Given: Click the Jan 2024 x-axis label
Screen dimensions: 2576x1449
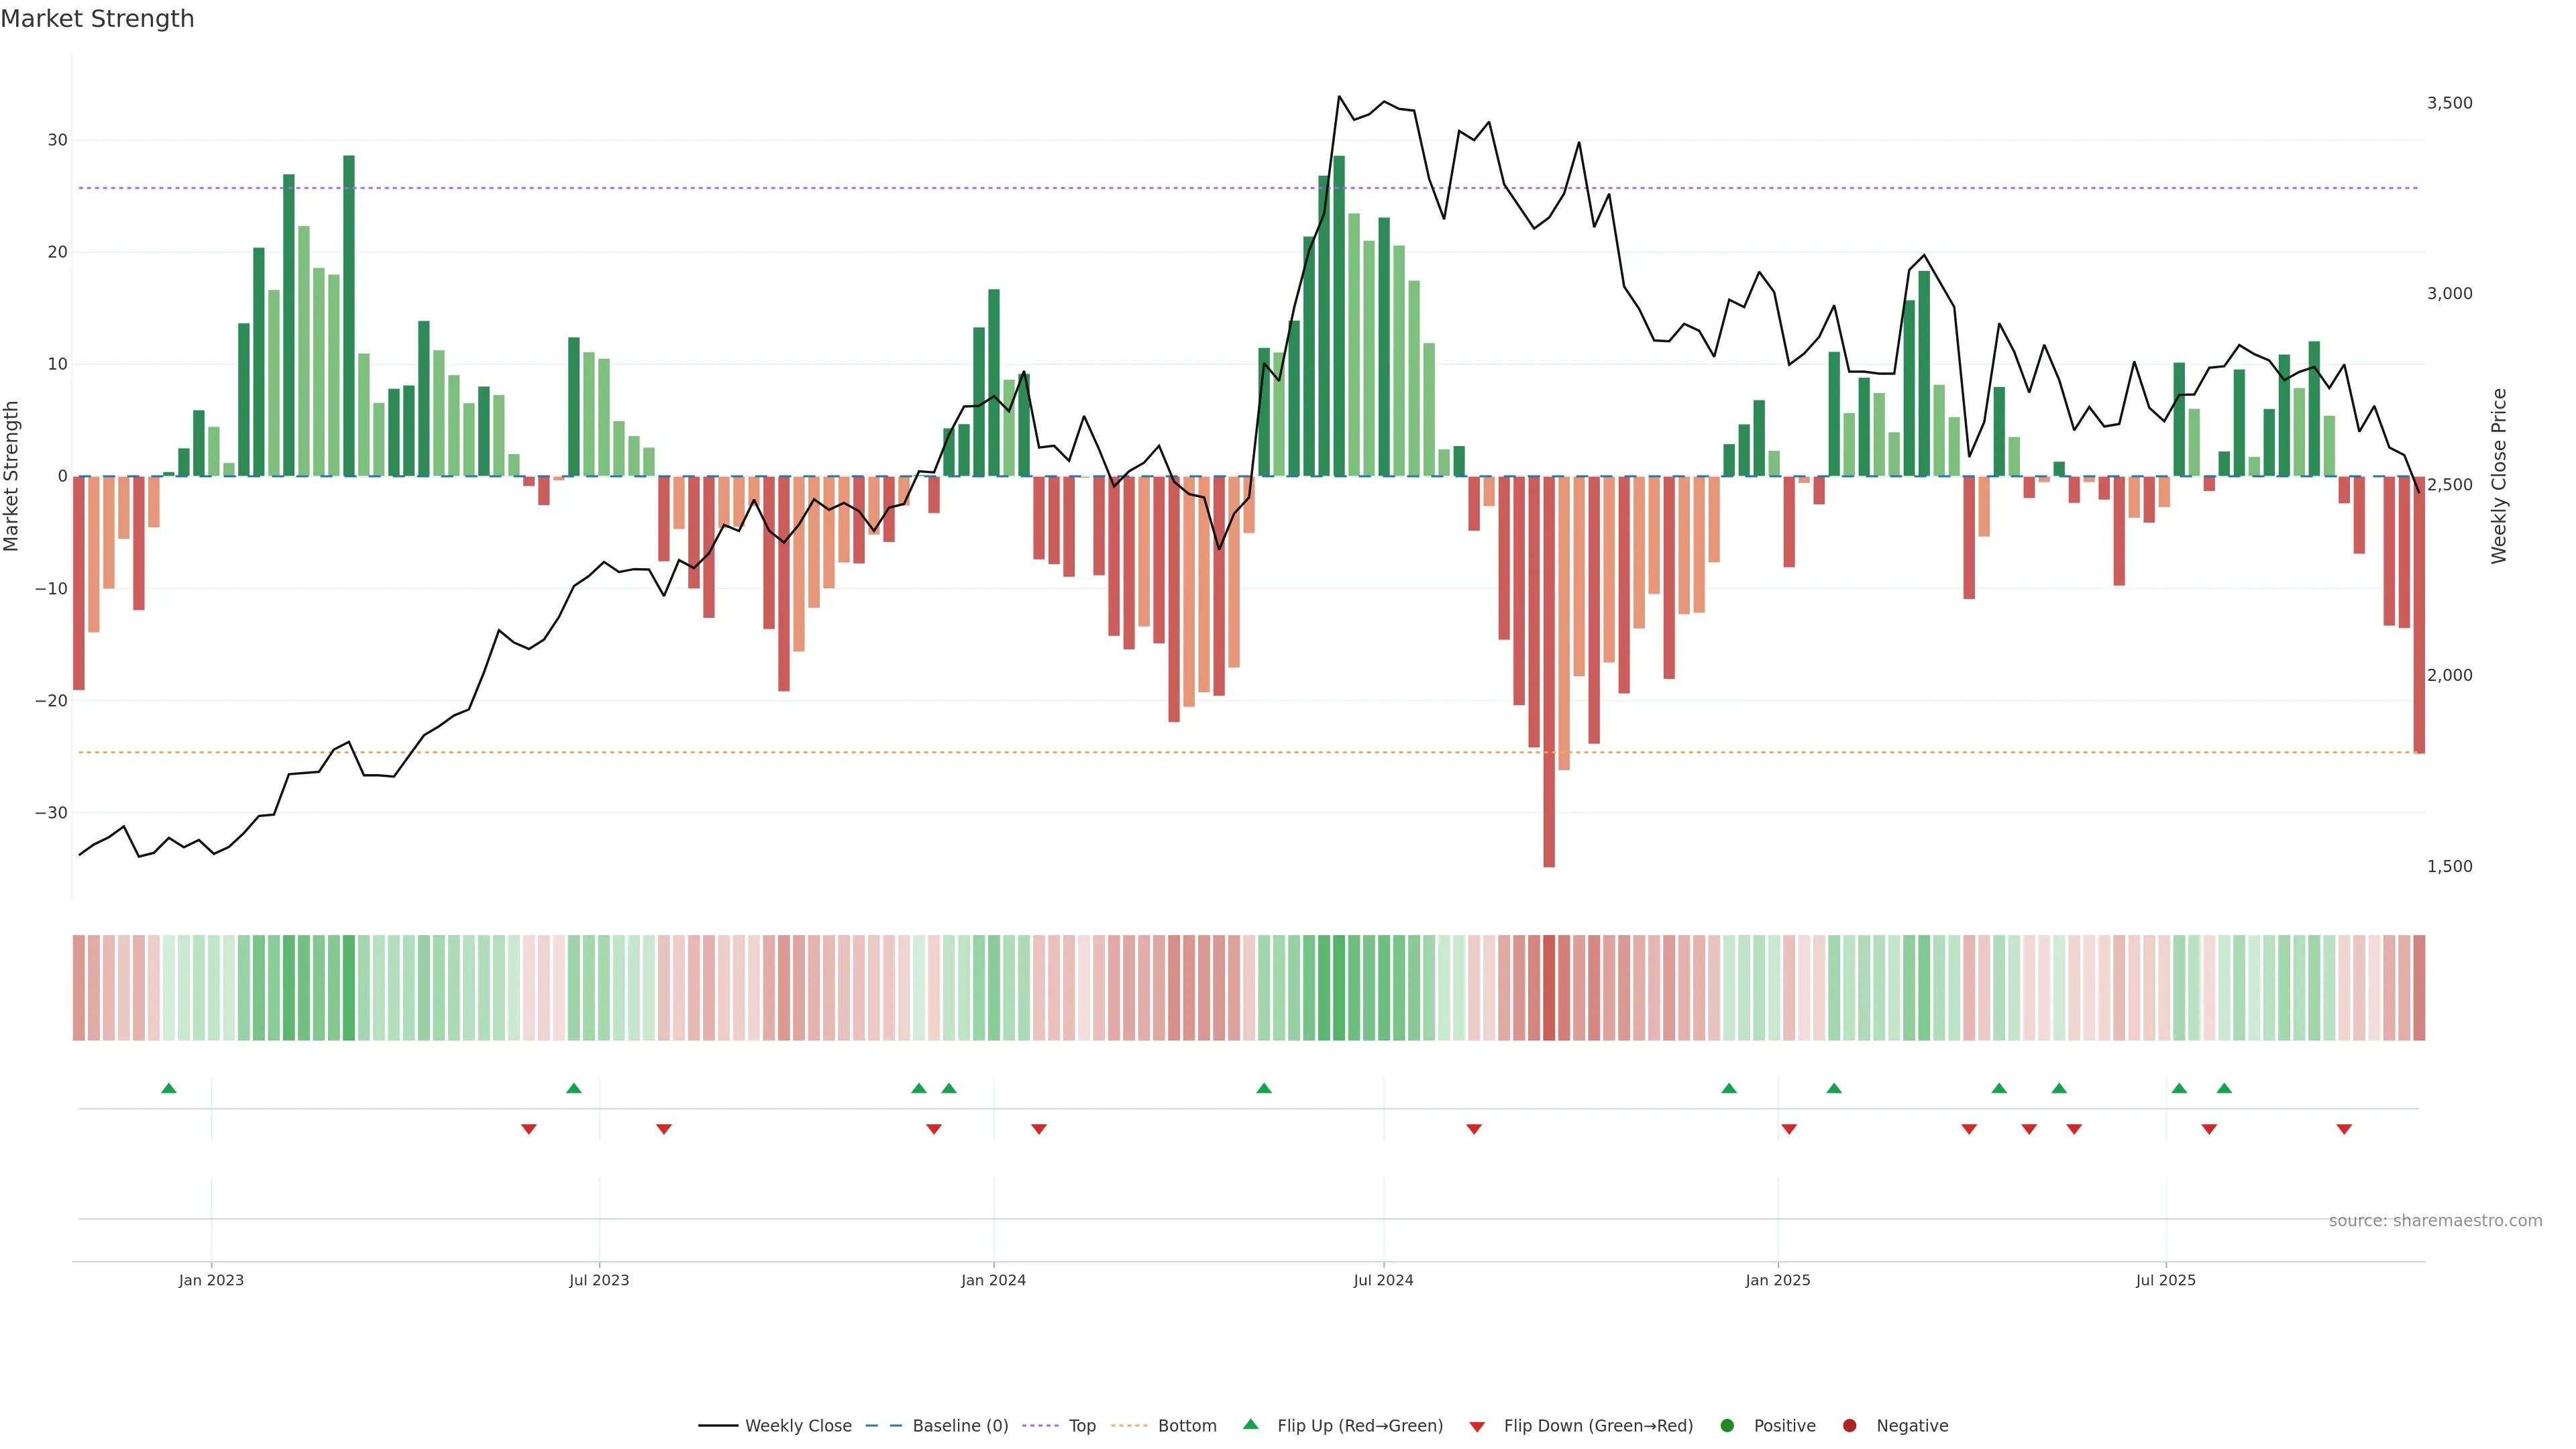Looking at the screenshot, I should 993,1280.
